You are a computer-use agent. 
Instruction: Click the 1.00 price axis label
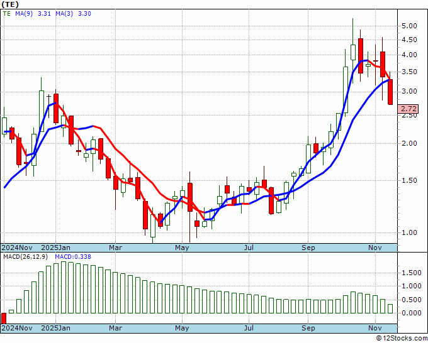pyautogui.click(x=410, y=232)
